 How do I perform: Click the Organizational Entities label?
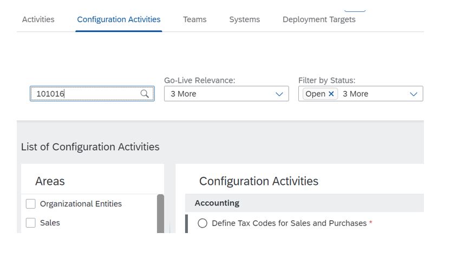[81, 204]
